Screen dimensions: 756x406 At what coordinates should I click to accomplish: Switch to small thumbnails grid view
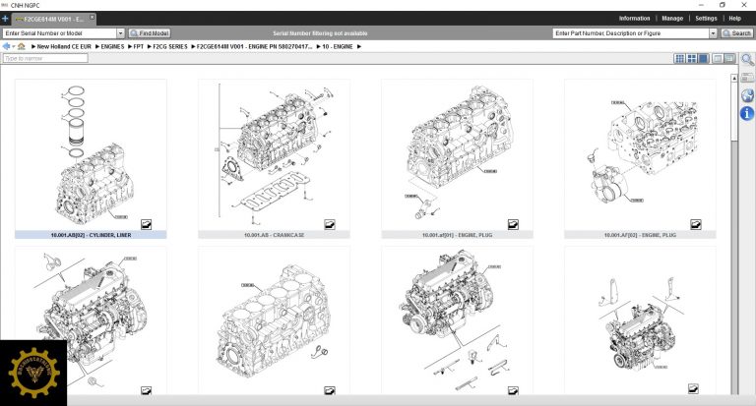[680, 58]
